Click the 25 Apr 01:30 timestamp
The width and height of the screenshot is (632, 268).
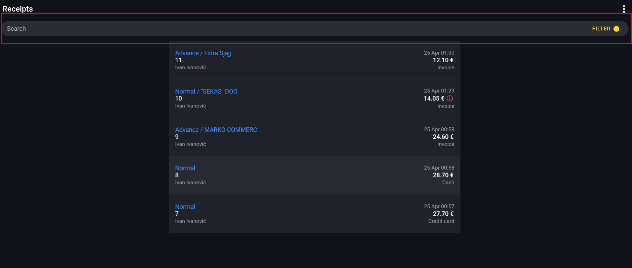[x=439, y=53]
